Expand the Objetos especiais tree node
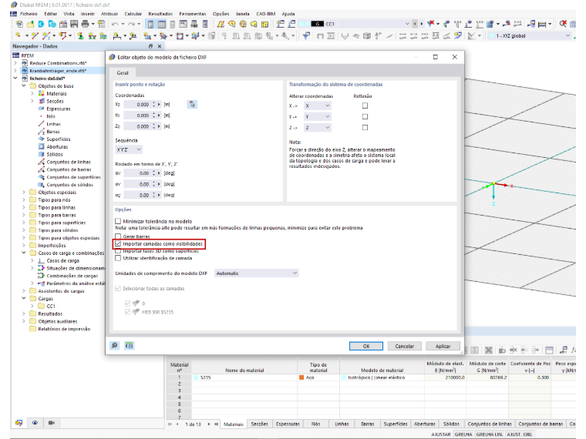 (x=24, y=193)
